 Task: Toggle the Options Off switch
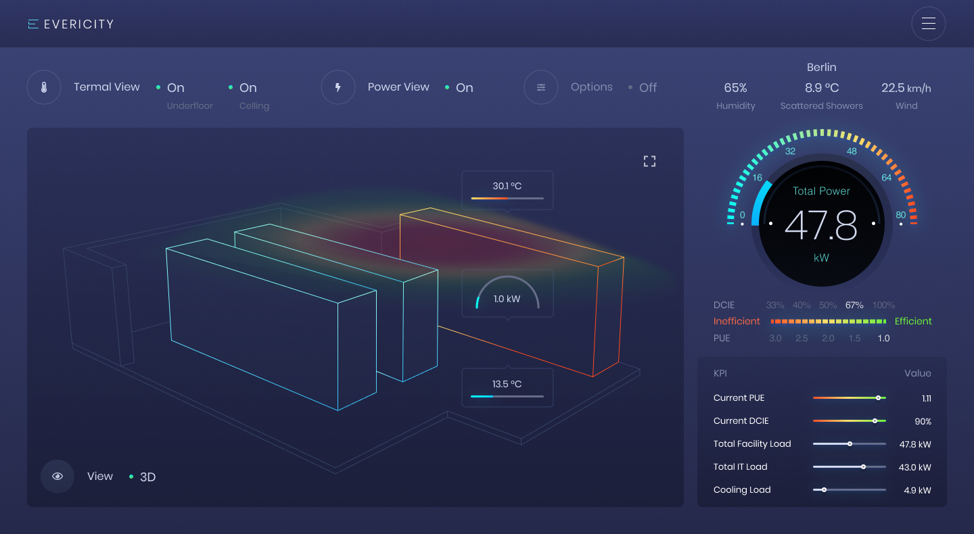(x=647, y=88)
